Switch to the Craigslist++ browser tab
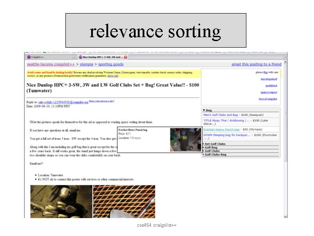314x236 pixels. (51, 57)
